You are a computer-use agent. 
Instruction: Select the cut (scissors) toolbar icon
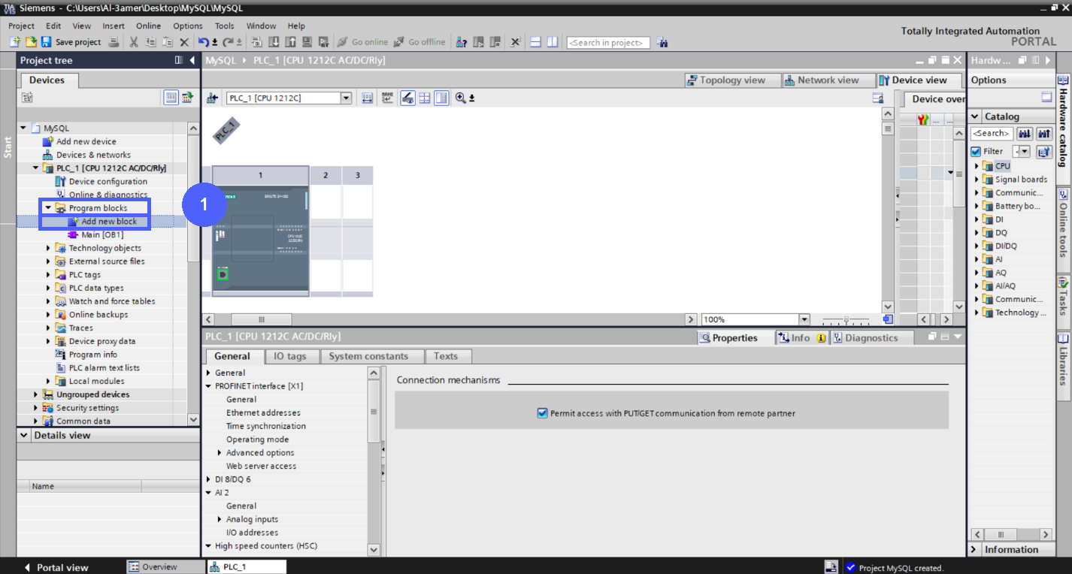coord(133,42)
